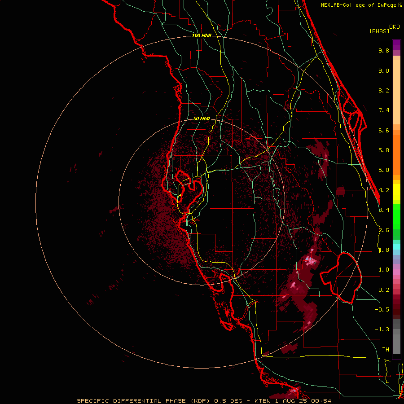The image size is (404, 404).
Task: Click the [PHAS] units label
Action: 379,31
